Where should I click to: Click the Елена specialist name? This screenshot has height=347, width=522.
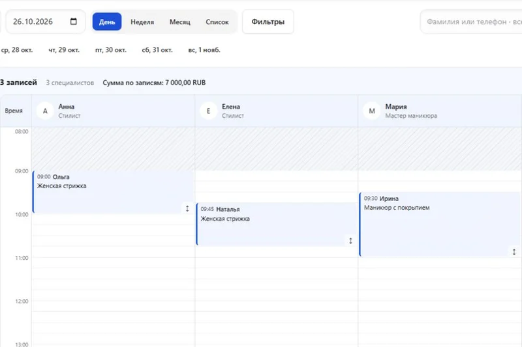point(231,107)
